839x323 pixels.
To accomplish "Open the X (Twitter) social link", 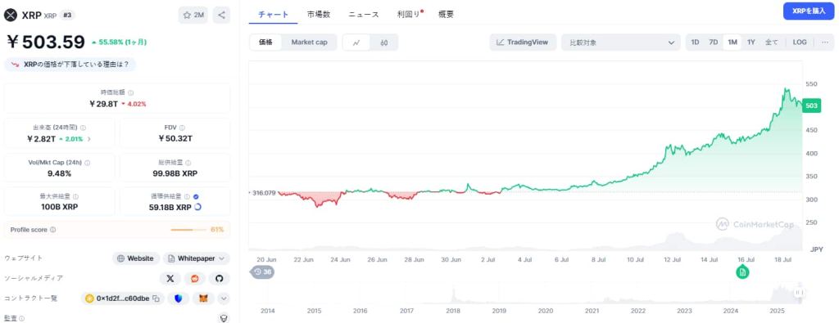I will point(170,278).
